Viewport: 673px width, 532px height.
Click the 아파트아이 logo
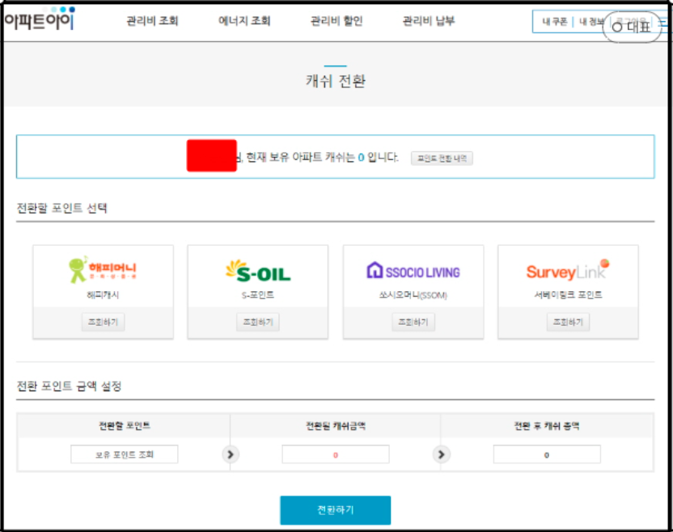[40, 19]
